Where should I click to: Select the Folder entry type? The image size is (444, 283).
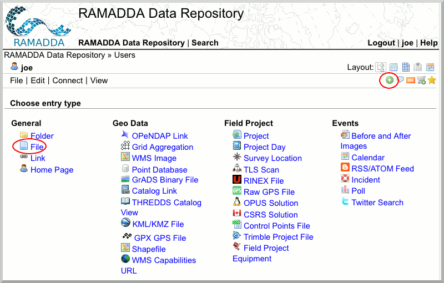(x=42, y=136)
